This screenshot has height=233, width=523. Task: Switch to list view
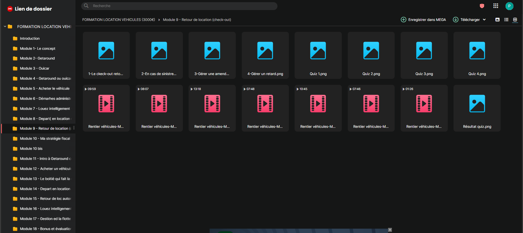pyautogui.click(x=506, y=20)
